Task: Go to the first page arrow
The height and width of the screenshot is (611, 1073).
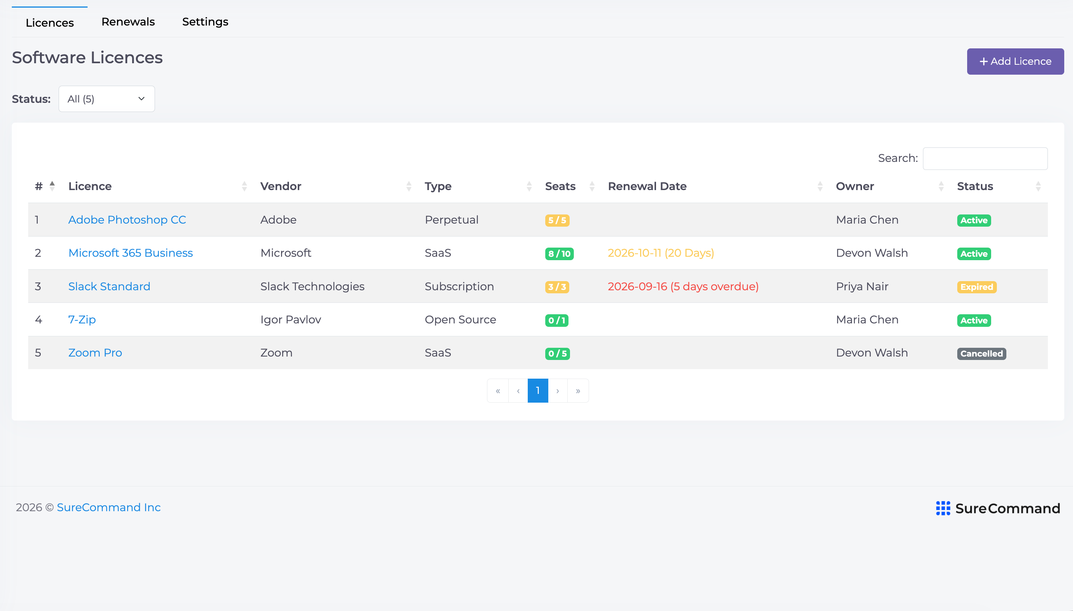Action: click(x=498, y=391)
